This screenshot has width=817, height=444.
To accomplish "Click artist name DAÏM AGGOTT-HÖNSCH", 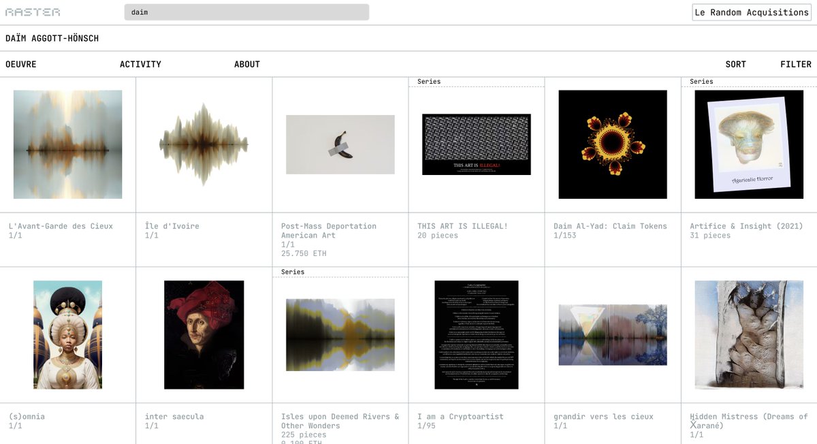I will 52,38.
